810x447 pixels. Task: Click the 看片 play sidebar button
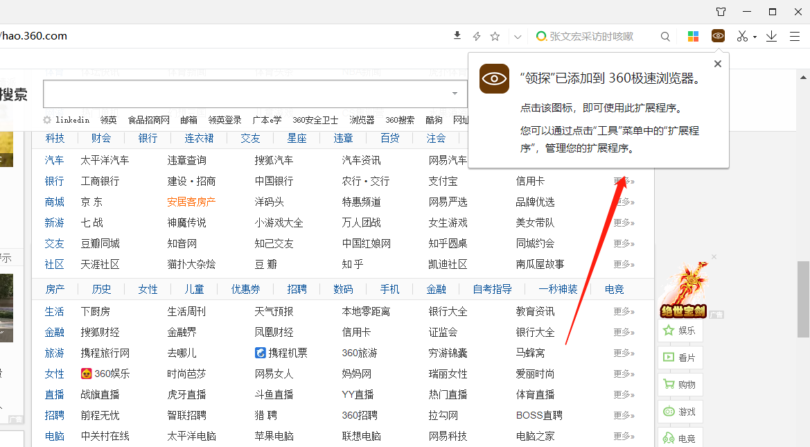click(680, 358)
